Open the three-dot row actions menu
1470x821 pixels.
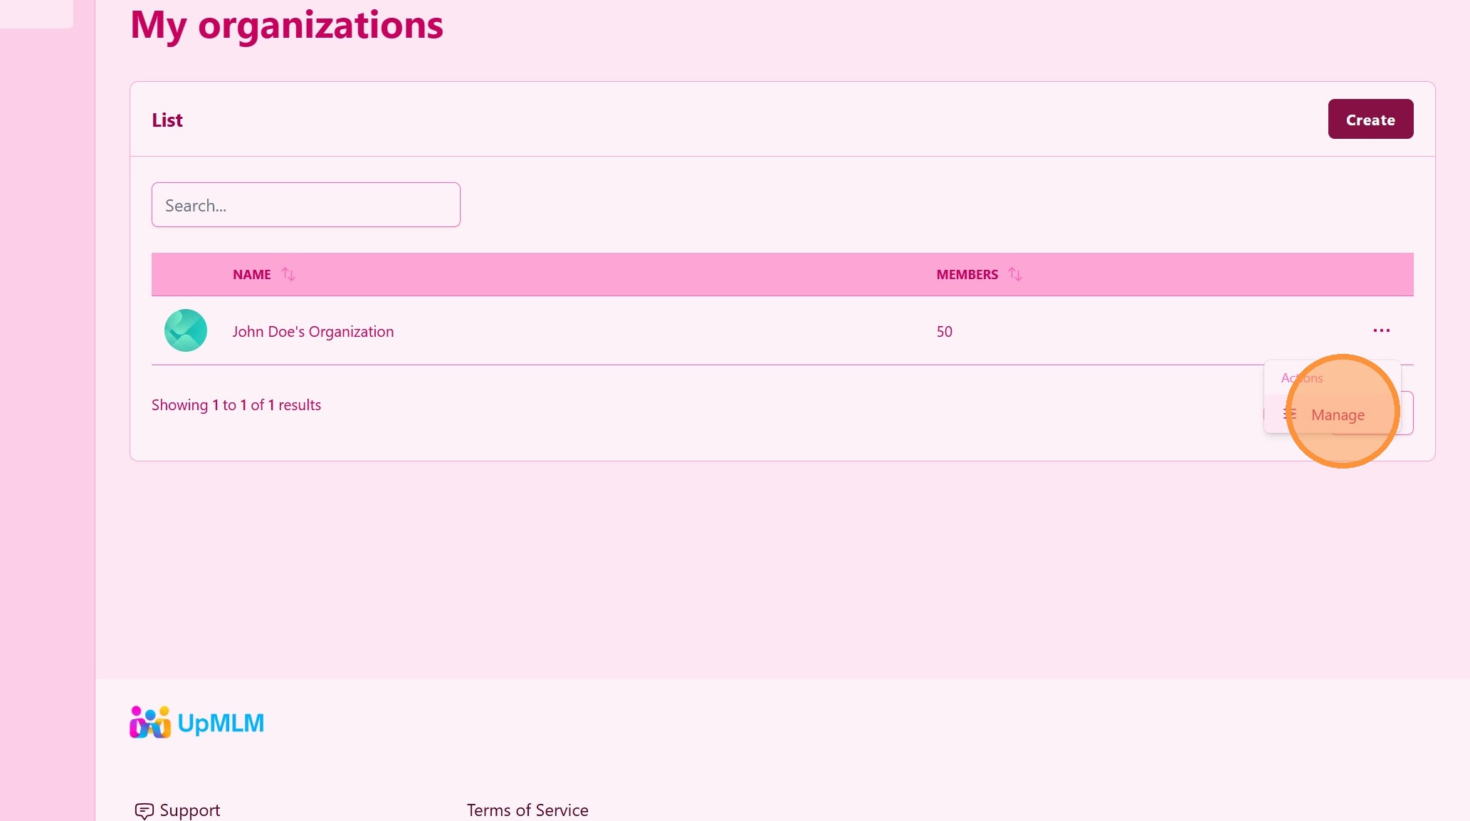(x=1381, y=330)
